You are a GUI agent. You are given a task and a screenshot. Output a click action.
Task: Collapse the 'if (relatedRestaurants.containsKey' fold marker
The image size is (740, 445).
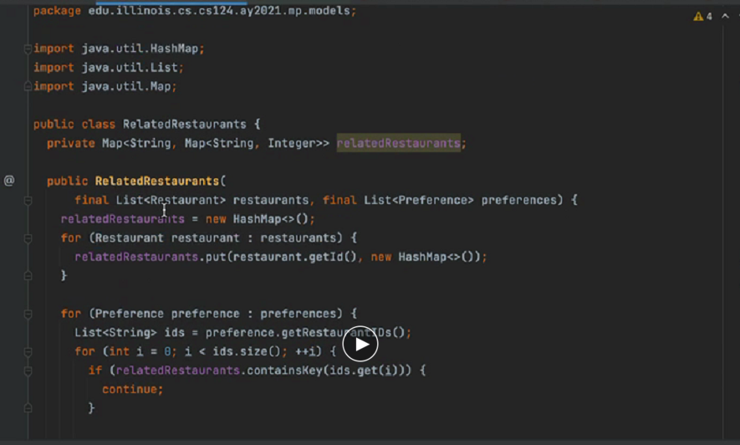(x=28, y=371)
